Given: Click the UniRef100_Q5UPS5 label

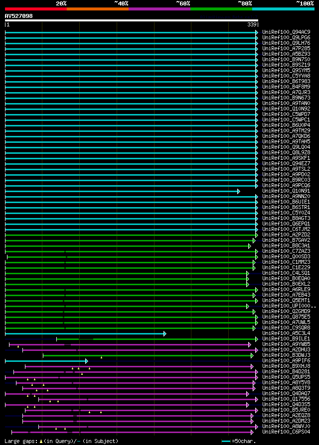Looking at the screenshot, I should pyautogui.click(x=286, y=377).
